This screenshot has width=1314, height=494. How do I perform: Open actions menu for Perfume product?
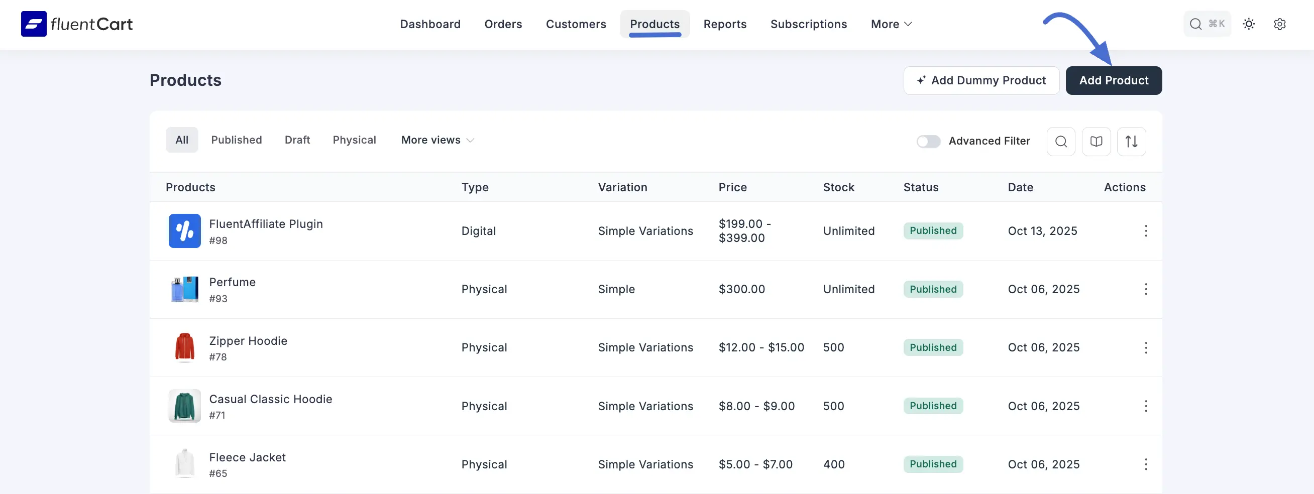(x=1146, y=289)
